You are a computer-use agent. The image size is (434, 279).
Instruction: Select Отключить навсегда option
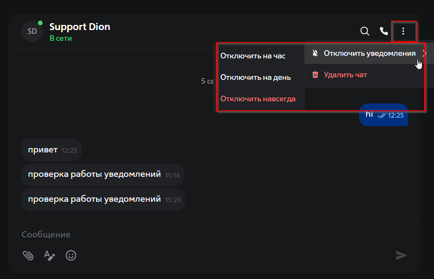coord(258,99)
